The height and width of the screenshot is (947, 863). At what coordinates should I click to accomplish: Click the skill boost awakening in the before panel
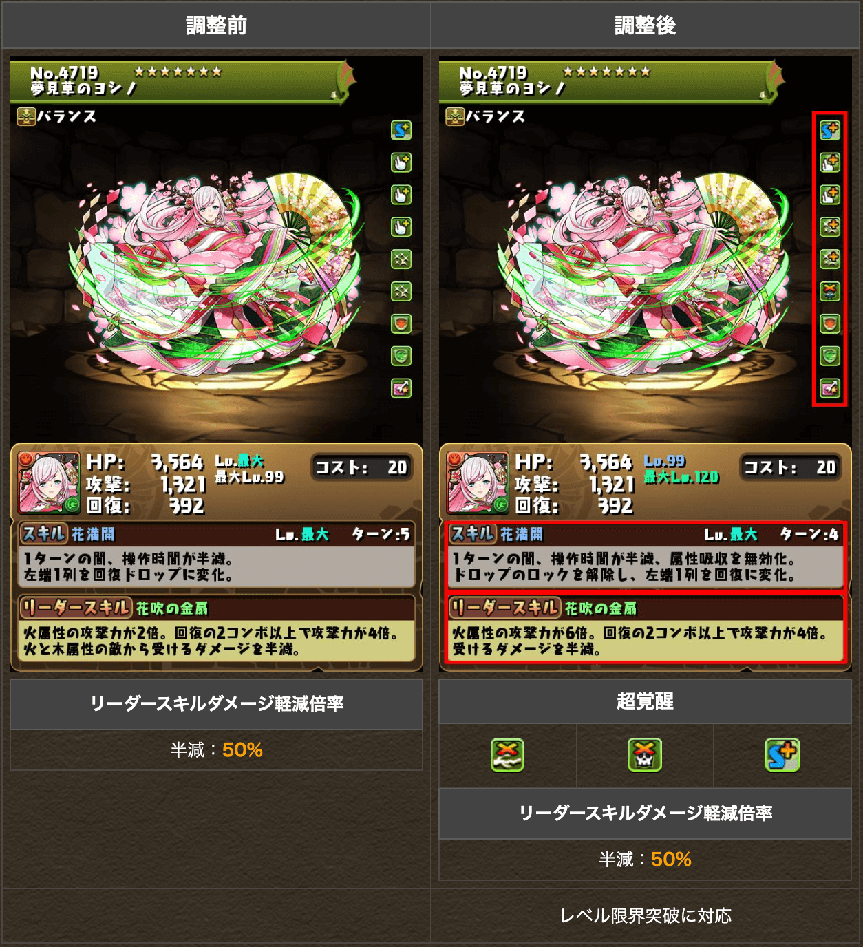[401, 130]
